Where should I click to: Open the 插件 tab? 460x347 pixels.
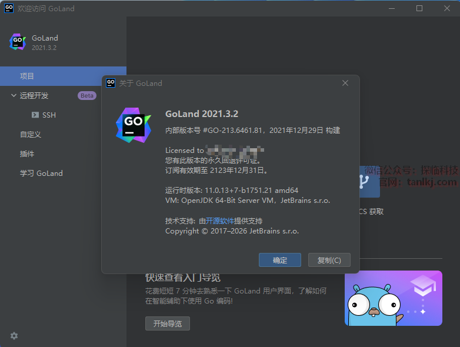[x=27, y=154]
